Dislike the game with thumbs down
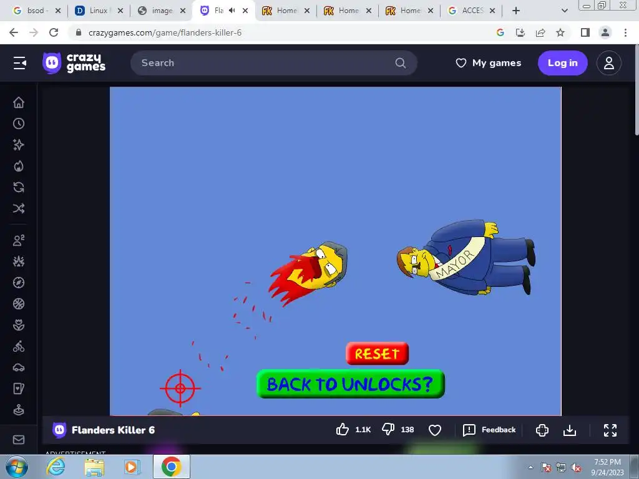The width and height of the screenshot is (639, 479). [x=388, y=430]
